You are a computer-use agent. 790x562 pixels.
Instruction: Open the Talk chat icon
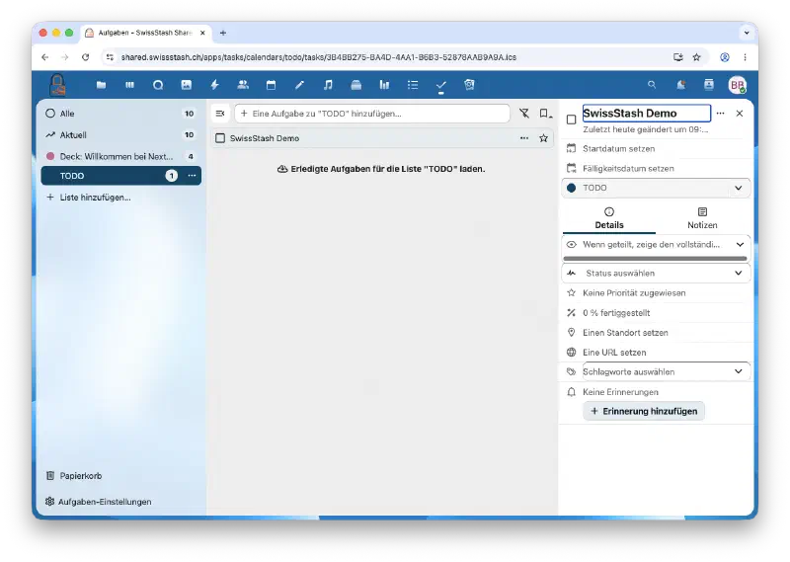[x=158, y=85]
